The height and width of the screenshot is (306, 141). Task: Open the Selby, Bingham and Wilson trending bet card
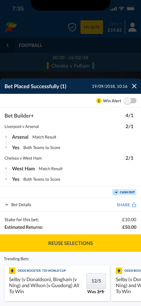pos(57,280)
